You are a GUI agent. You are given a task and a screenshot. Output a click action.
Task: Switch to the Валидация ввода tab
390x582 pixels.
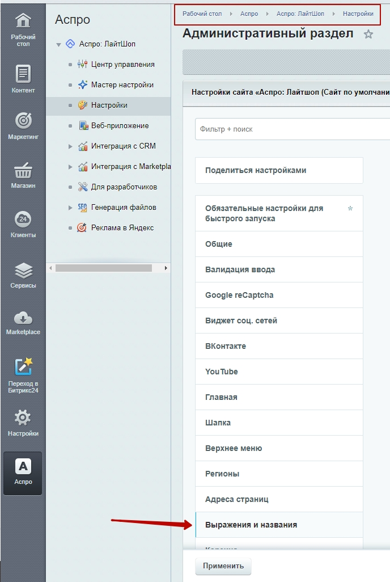279,269
